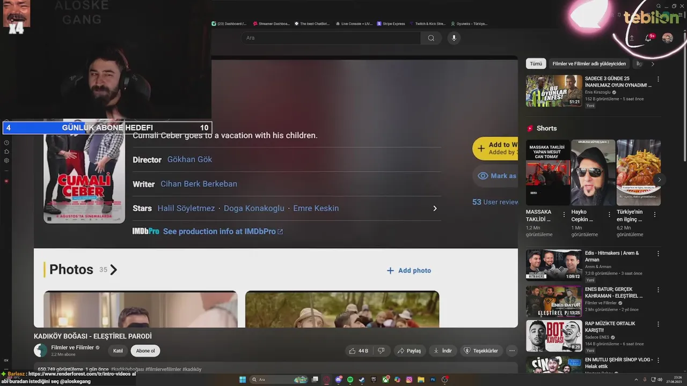Click the #kadıköyboğası hashtag
This screenshot has height=386, width=687.
(127, 369)
